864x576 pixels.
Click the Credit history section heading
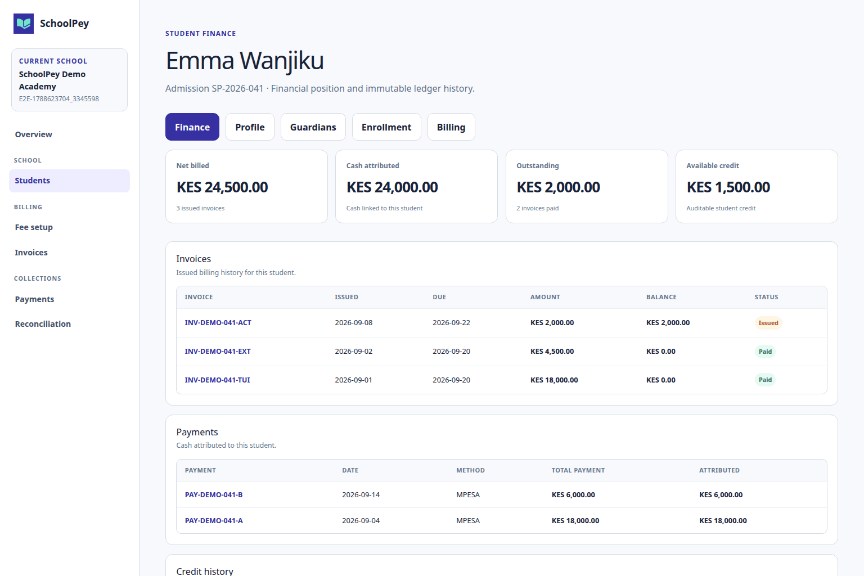click(205, 571)
